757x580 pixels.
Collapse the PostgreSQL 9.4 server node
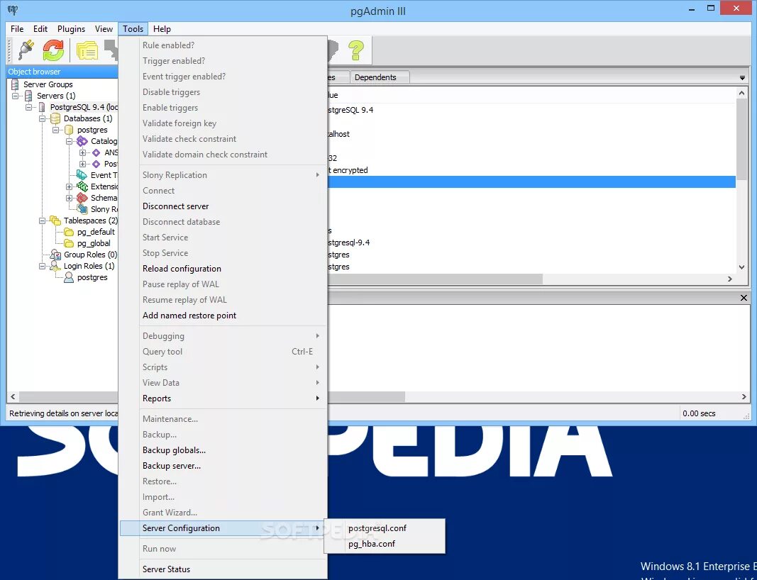coord(29,107)
